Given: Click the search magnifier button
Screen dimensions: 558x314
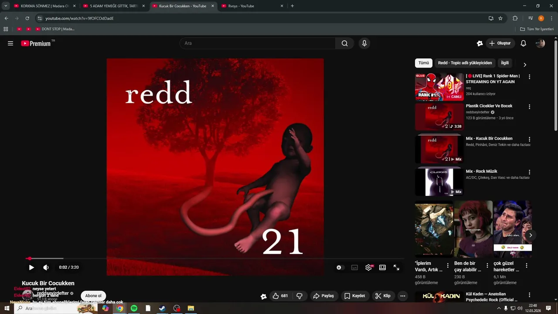Looking at the screenshot, I should point(344,43).
